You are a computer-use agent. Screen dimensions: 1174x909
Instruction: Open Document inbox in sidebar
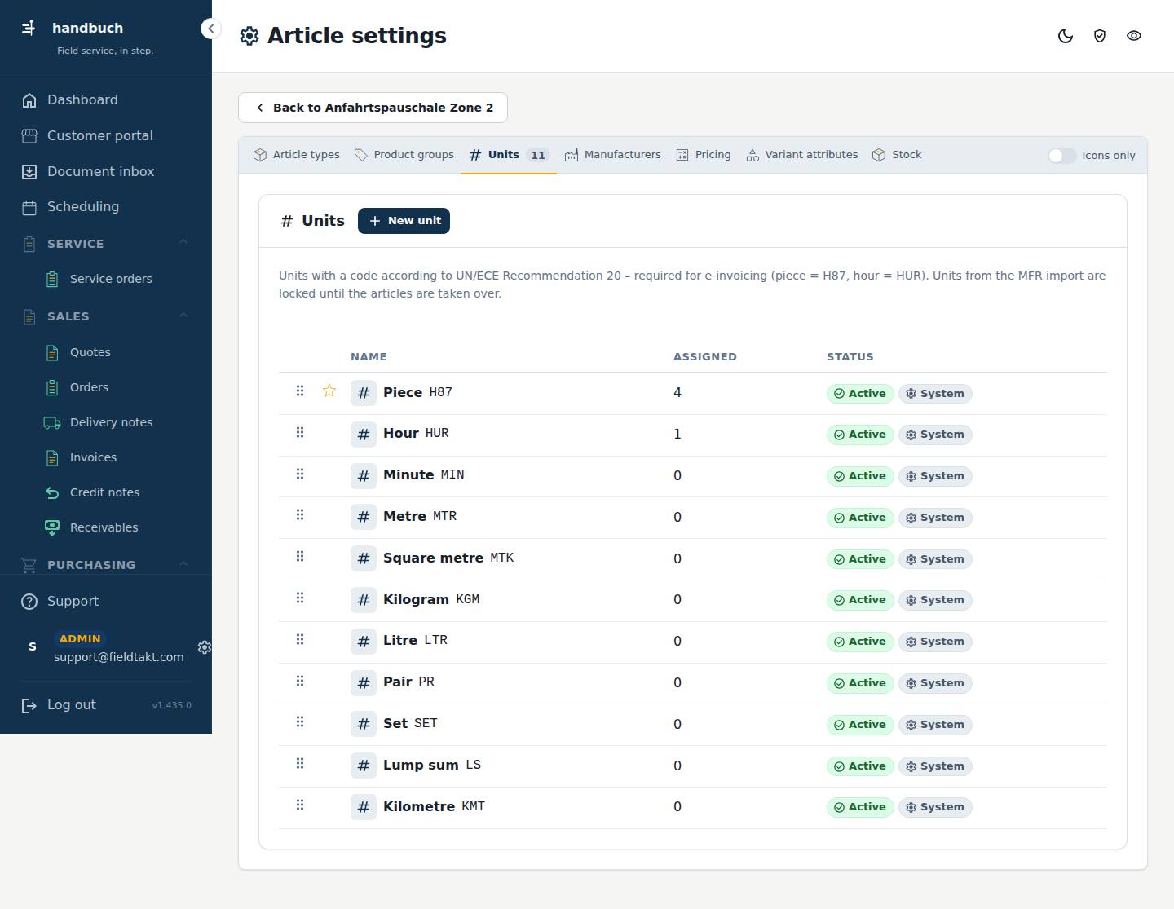[x=106, y=171]
